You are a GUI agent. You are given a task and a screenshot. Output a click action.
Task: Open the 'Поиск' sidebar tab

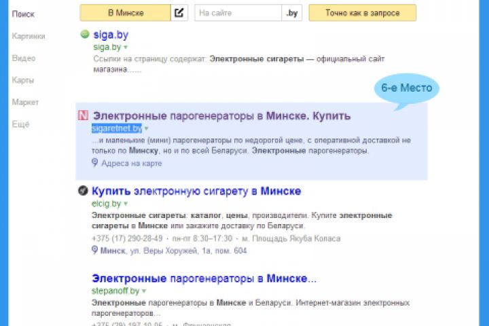23,14
